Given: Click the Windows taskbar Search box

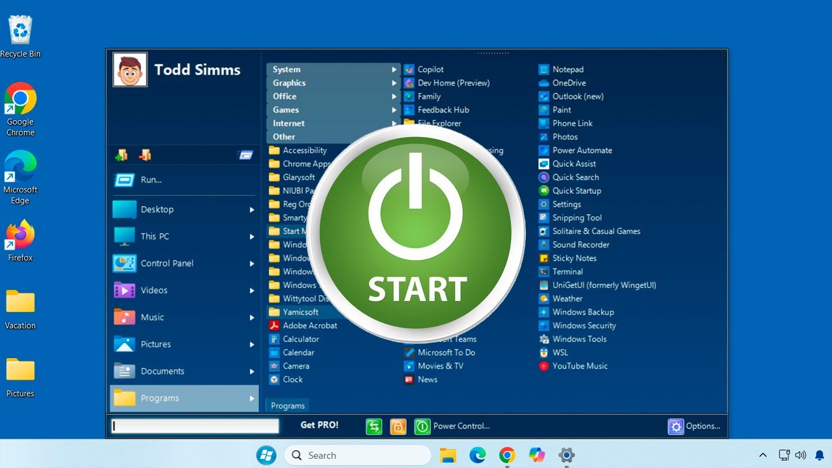Looking at the screenshot, I should (358, 455).
